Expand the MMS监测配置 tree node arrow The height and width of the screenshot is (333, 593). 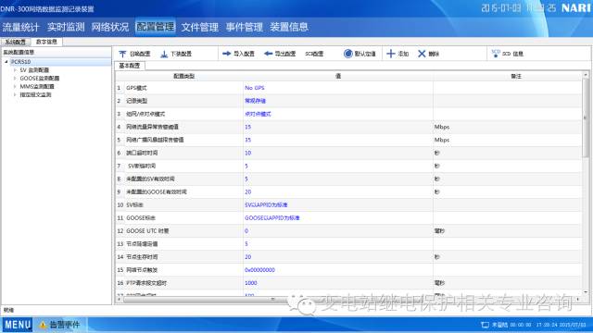click(15, 86)
